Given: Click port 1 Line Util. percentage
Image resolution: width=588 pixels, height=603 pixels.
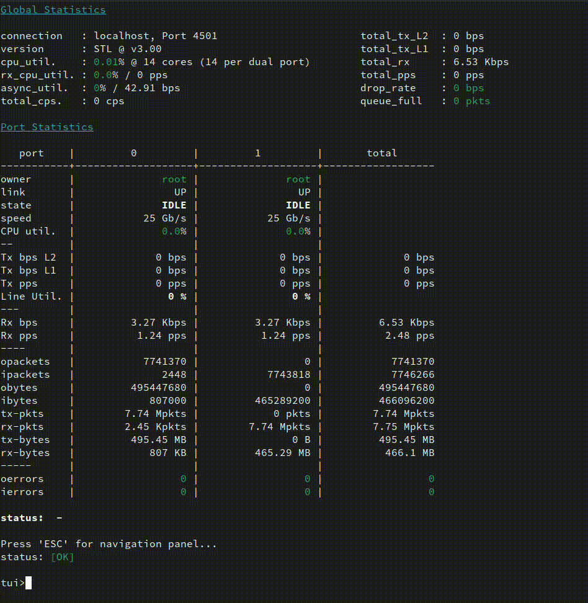Looking at the screenshot, I should [301, 297].
